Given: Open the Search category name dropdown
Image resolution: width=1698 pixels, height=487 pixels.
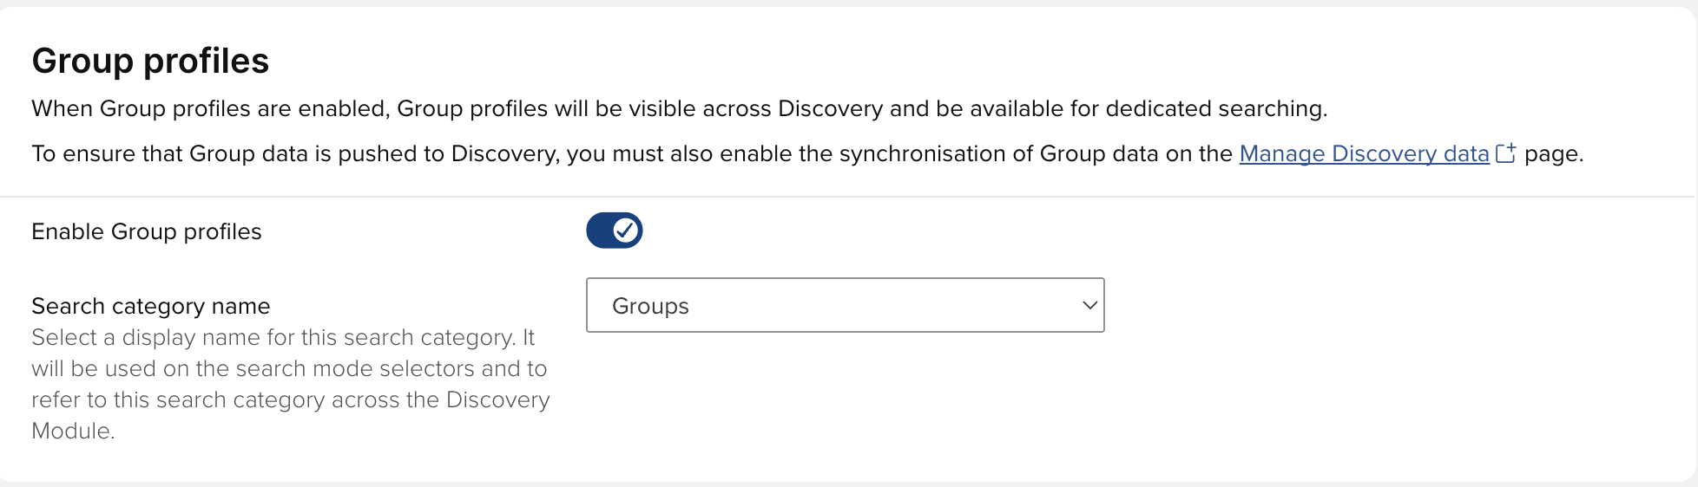Looking at the screenshot, I should [x=844, y=305].
